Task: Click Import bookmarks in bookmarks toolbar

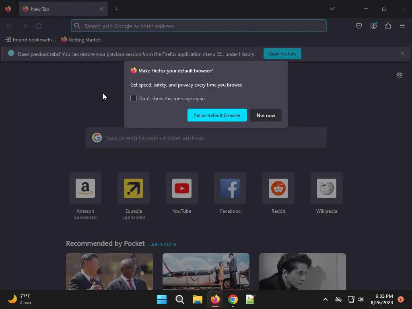Action: 31,40
